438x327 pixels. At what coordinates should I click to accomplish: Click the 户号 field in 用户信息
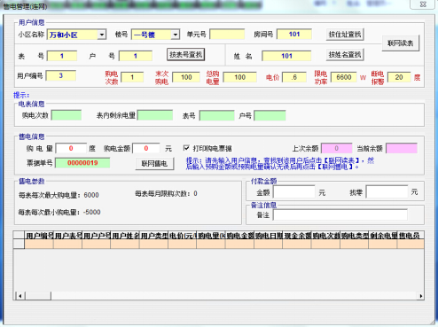point(136,56)
